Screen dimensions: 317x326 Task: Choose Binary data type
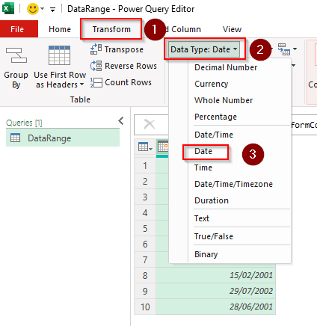click(x=206, y=254)
